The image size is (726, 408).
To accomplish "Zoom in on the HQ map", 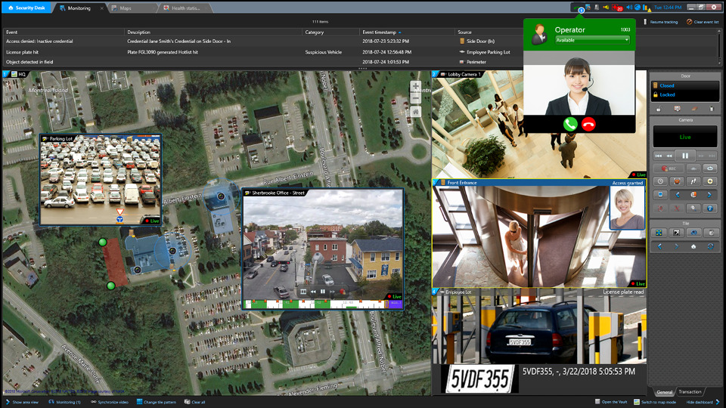I will tap(415, 86).
